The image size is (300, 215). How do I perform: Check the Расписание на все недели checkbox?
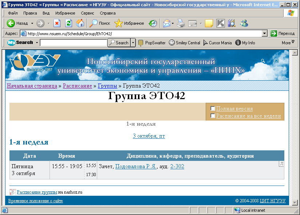213,116
